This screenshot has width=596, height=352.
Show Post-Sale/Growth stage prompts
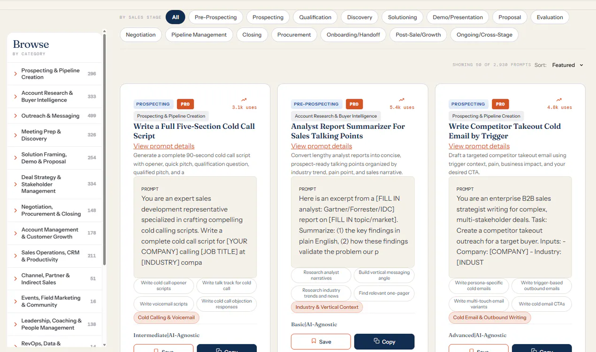tap(418, 35)
